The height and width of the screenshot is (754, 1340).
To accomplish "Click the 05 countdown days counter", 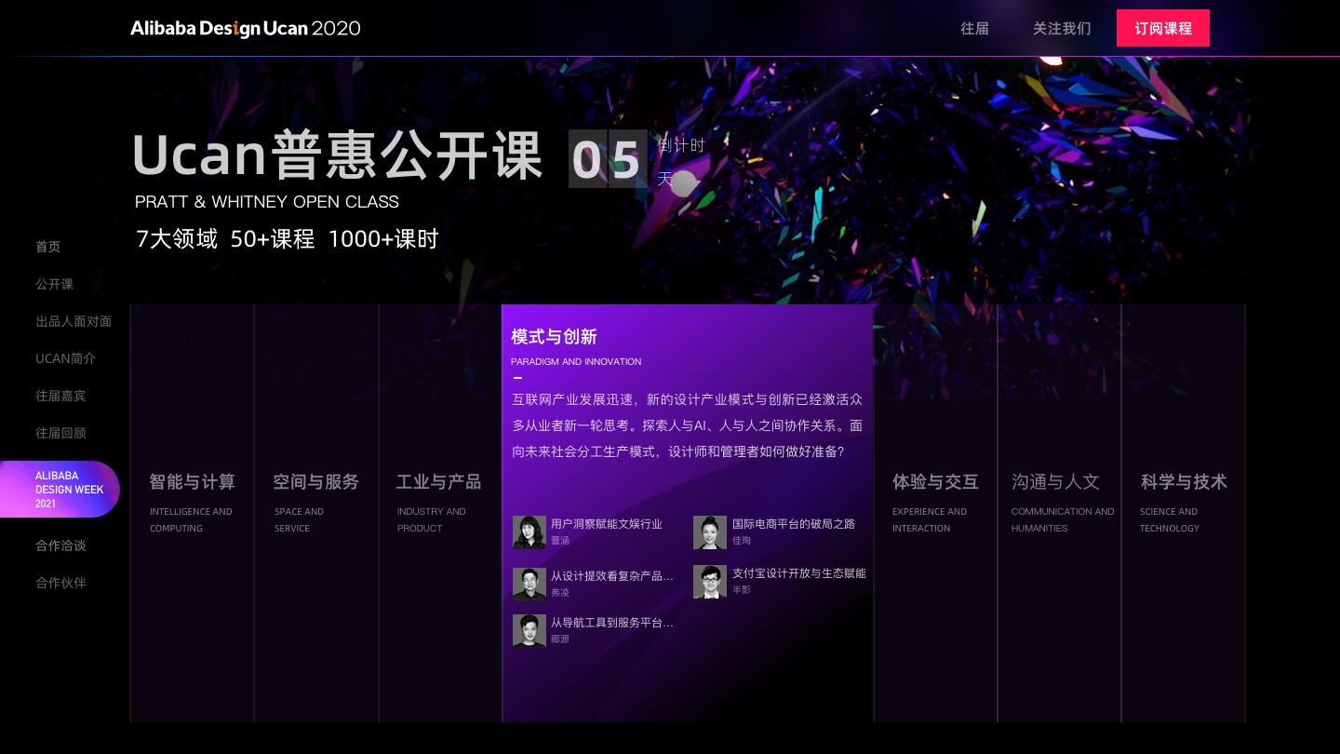I will click(x=608, y=159).
